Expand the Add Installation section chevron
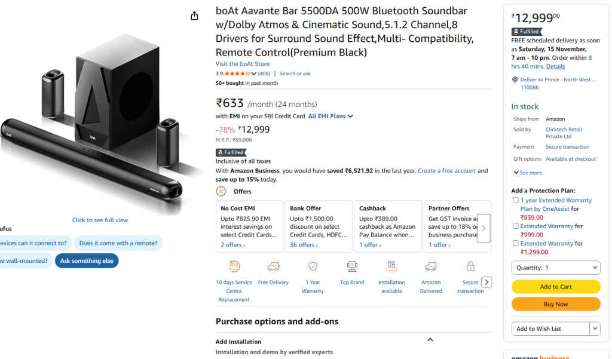This screenshot has height=359, width=612. [430, 339]
